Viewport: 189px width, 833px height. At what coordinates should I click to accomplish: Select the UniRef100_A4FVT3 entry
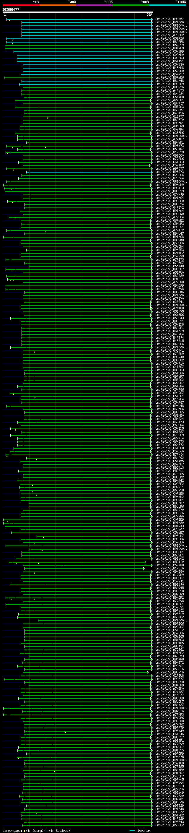point(170,90)
